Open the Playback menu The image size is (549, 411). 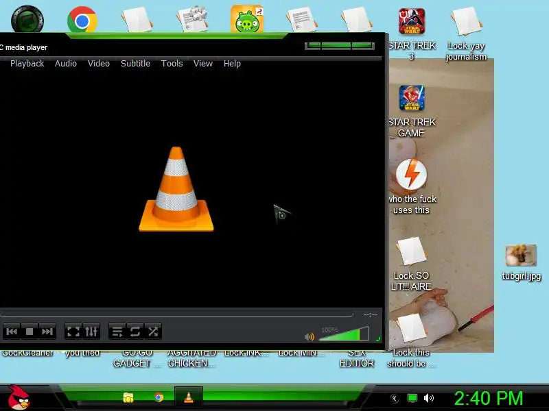(27, 64)
